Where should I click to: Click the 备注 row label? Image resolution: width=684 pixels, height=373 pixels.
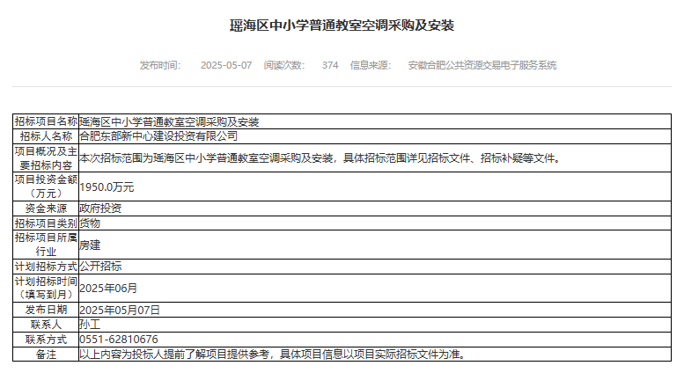pyautogui.click(x=46, y=355)
